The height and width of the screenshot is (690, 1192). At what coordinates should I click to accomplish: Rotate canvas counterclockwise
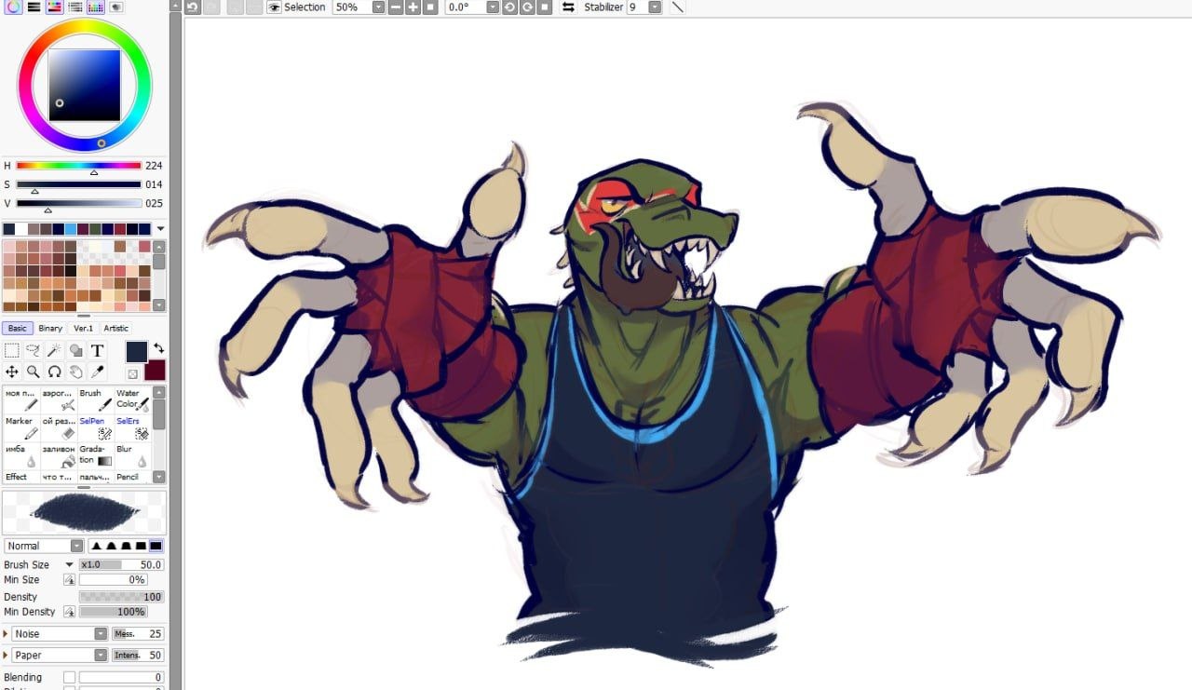pyautogui.click(x=509, y=7)
